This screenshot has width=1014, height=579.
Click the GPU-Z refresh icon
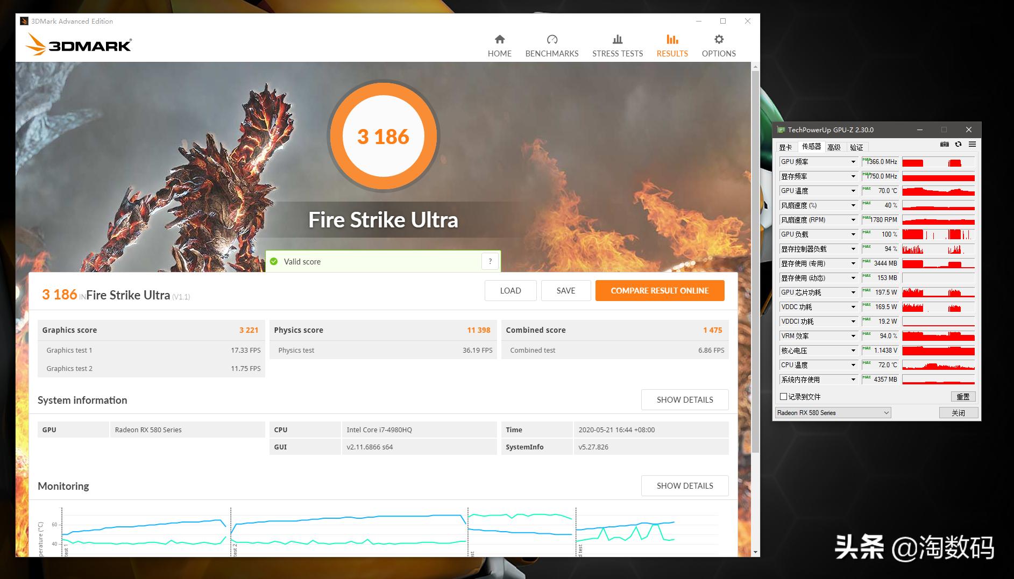(958, 144)
